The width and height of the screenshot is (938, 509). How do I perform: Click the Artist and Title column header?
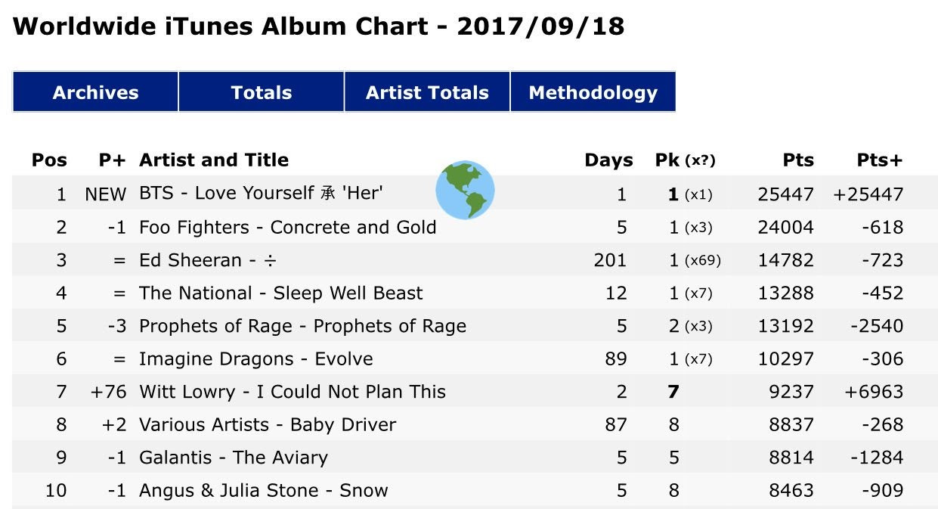point(214,160)
